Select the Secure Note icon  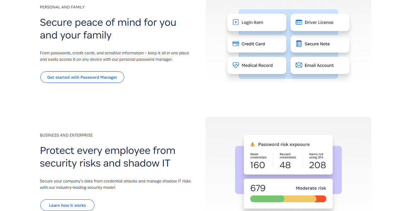coord(298,44)
